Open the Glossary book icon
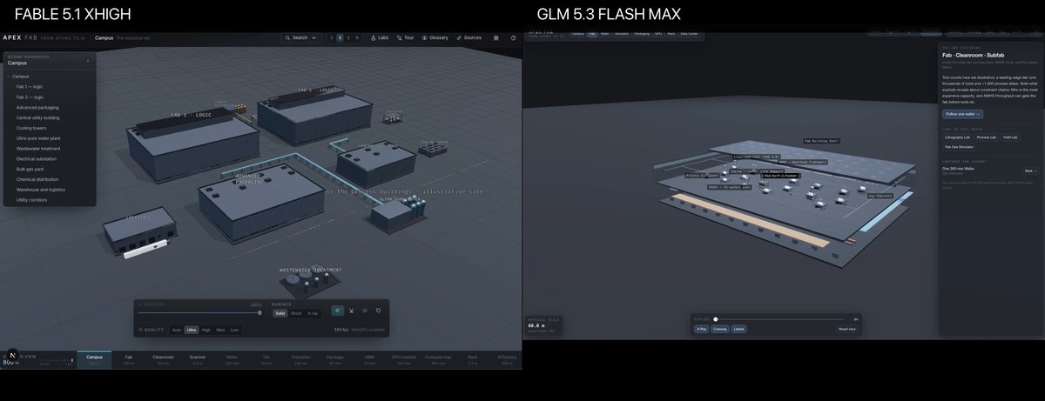 pyautogui.click(x=423, y=37)
